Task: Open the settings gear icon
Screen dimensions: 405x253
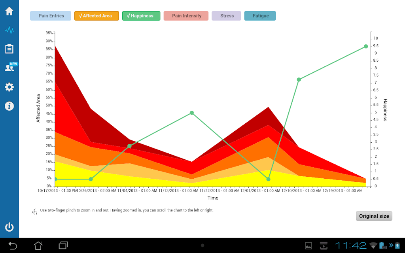Action: [9, 87]
